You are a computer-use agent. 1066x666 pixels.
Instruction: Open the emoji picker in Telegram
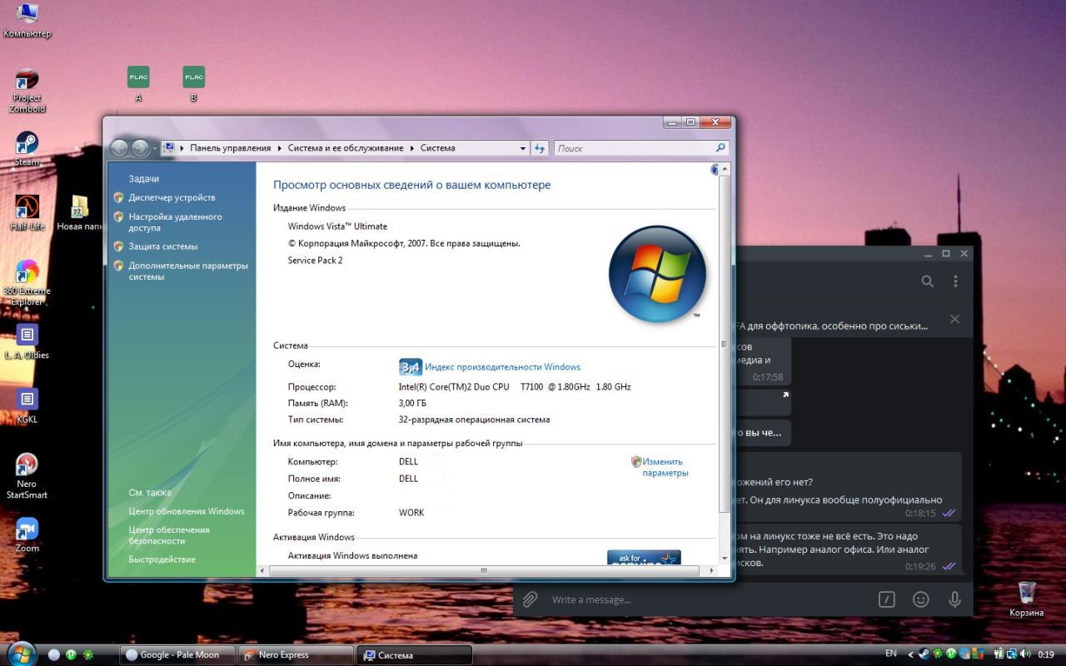tap(920, 599)
